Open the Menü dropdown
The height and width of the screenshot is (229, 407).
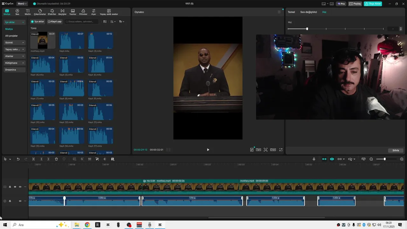pyautogui.click(x=22, y=3)
